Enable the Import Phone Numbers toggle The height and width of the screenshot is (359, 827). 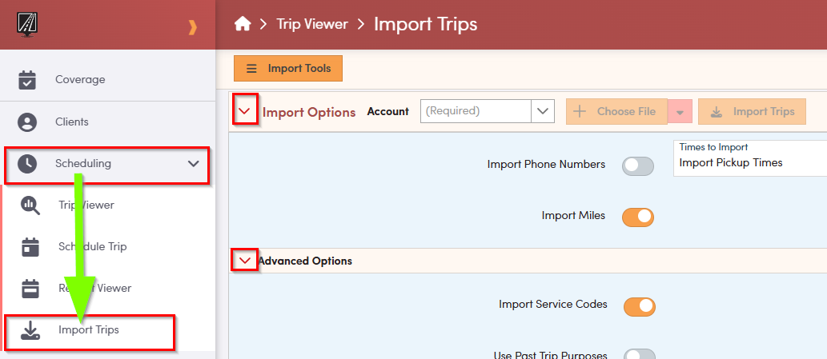point(638,166)
